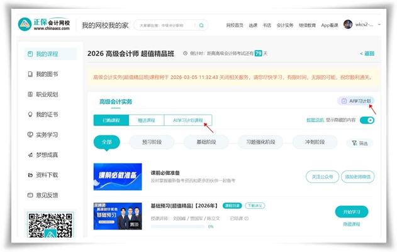Toggle 显示隐藏的内容 switch

coord(366,120)
